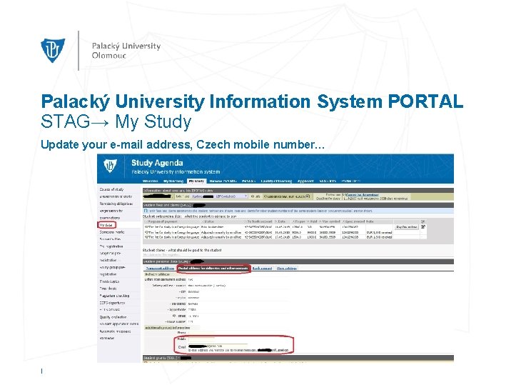Open Course of study in sidebar
This screenshot has width=506, height=385.
[111, 189]
